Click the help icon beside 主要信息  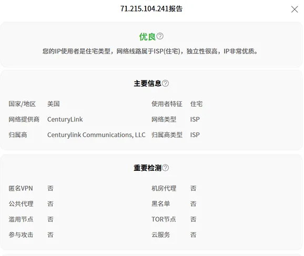[165, 84]
